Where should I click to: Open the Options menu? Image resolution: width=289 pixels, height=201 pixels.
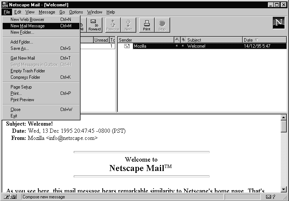coord(76,12)
